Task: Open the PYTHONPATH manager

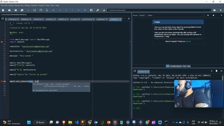Action: 104,10
